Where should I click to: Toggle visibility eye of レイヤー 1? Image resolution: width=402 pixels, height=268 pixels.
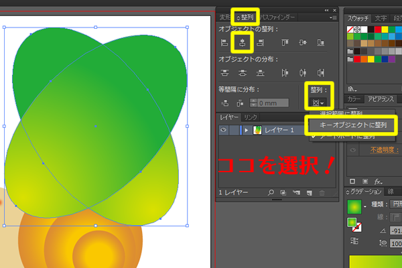click(x=224, y=130)
